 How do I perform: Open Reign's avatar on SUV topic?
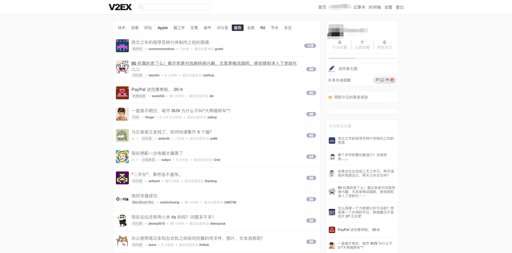tap(122, 114)
